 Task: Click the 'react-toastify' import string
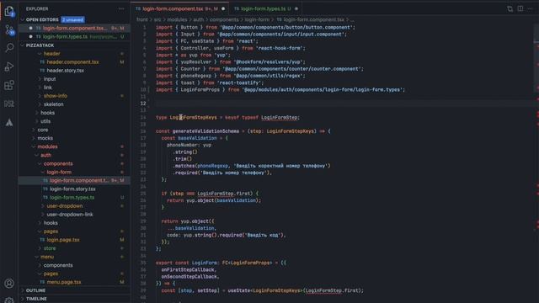pos(239,82)
